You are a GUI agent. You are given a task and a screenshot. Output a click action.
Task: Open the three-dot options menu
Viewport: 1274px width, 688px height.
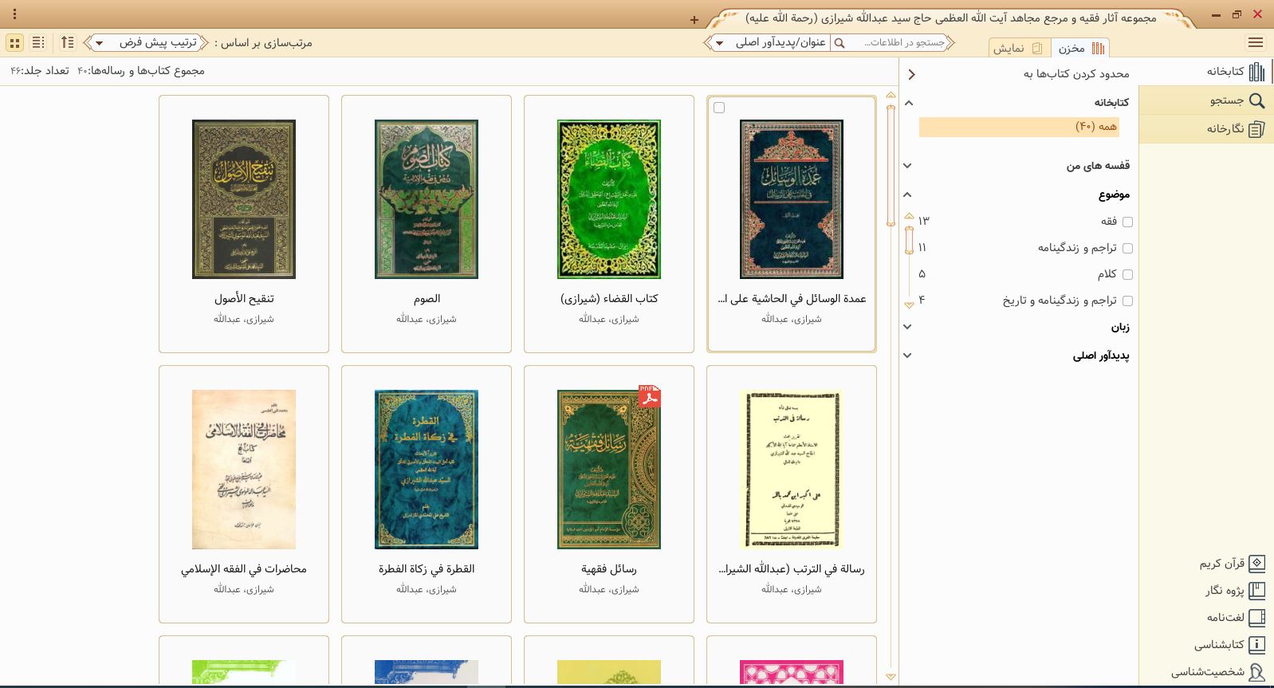(x=15, y=14)
